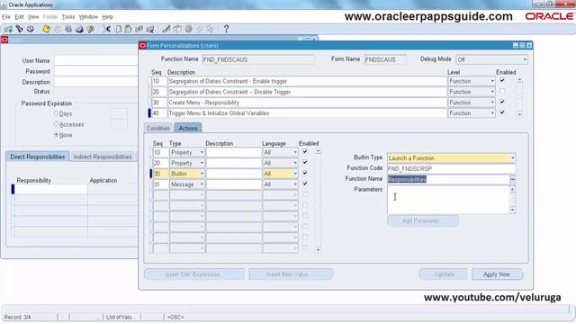The height and width of the screenshot is (324, 576).
Task: Open Level dropdown for Trigger Menu row
Action: coord(492,113)
